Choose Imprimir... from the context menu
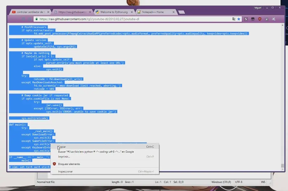Viewport: 288px width, 191px height. click(105, 157)
